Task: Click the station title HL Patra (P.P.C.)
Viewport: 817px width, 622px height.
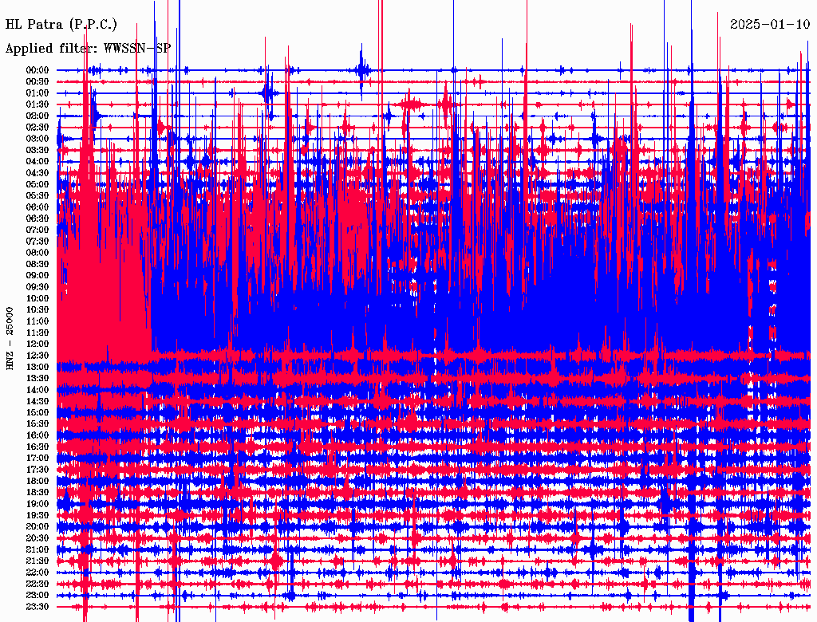Action: 61,25
